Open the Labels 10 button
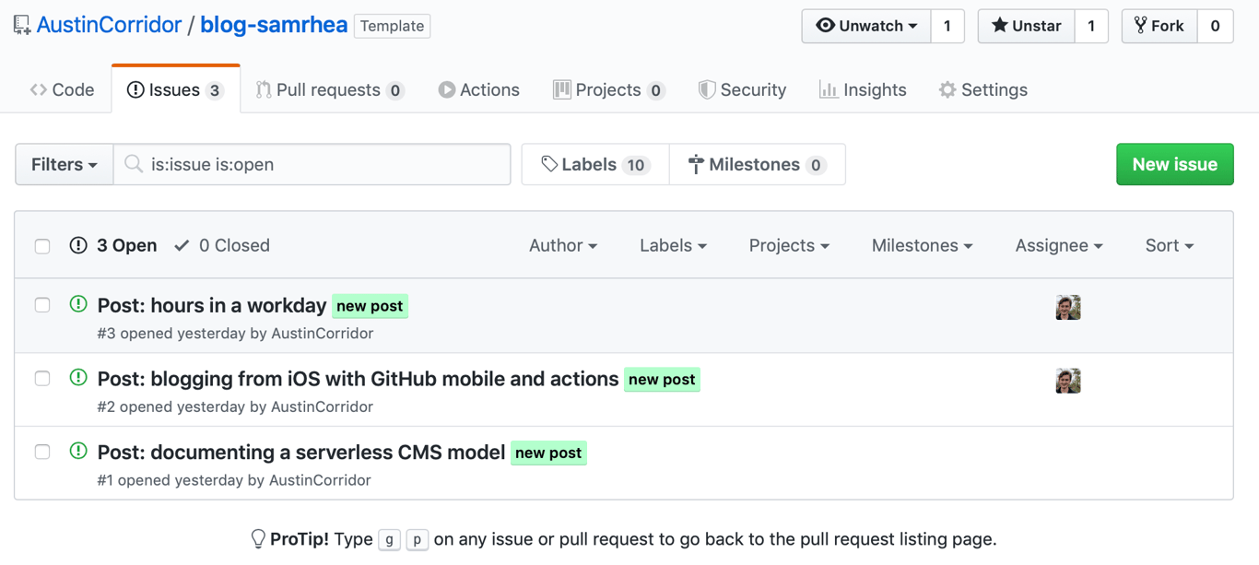The image size is (1259, 565). click(595, 164)
